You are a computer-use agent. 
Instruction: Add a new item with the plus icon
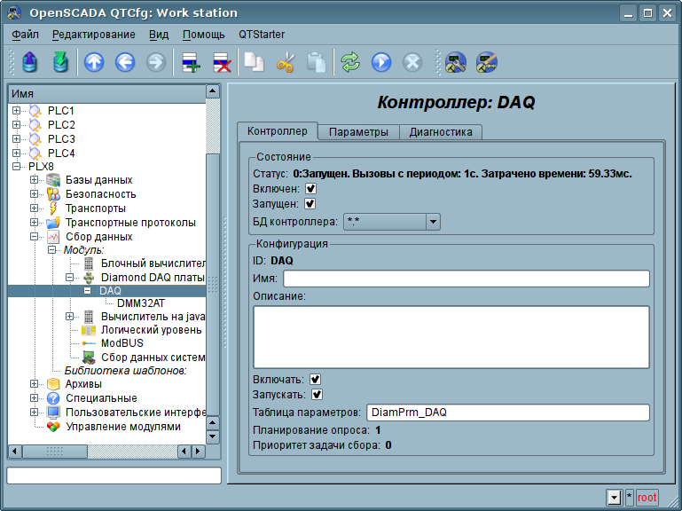point(191,62)
